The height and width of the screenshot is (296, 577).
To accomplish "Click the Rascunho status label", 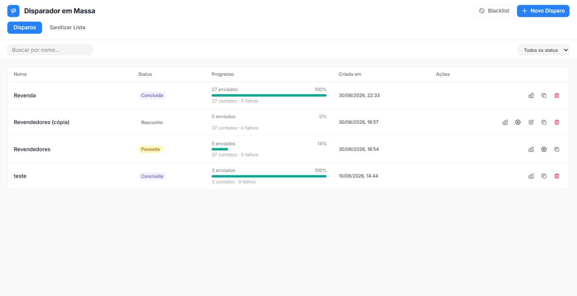I will tap(152, 123).
